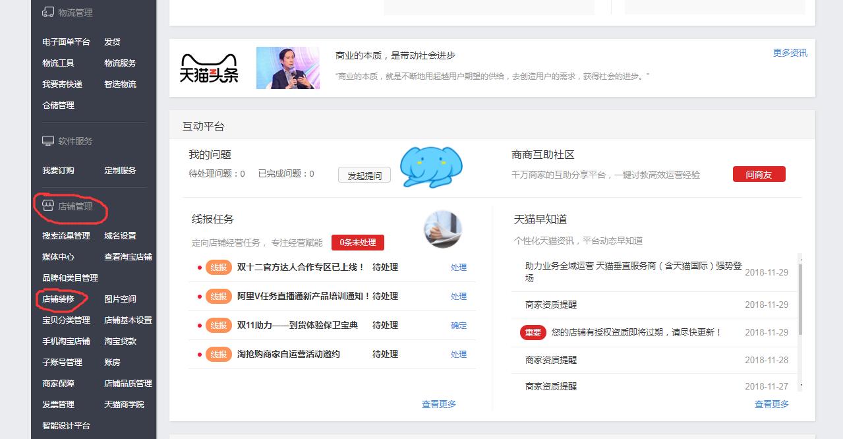Click 处理 for 阿里V任务直播通培训通知
Viewport: 843px width, 439px height.
click(x=458, y=296)
